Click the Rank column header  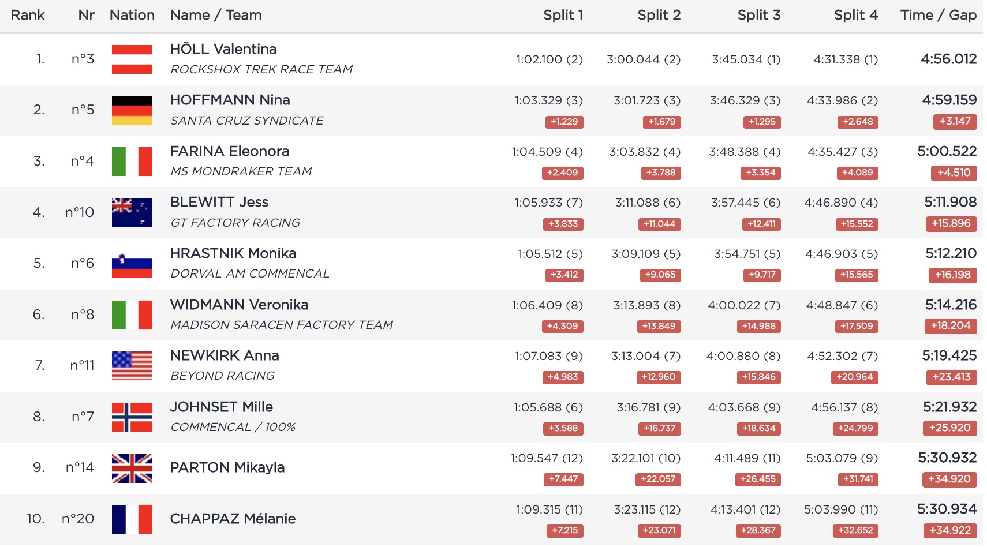28,15
